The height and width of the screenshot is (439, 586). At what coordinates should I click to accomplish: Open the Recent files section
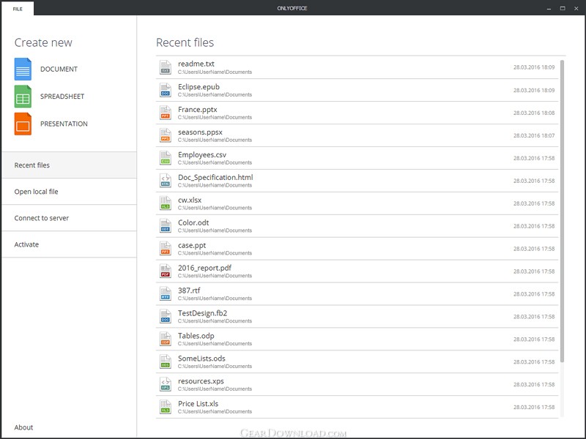69,165
